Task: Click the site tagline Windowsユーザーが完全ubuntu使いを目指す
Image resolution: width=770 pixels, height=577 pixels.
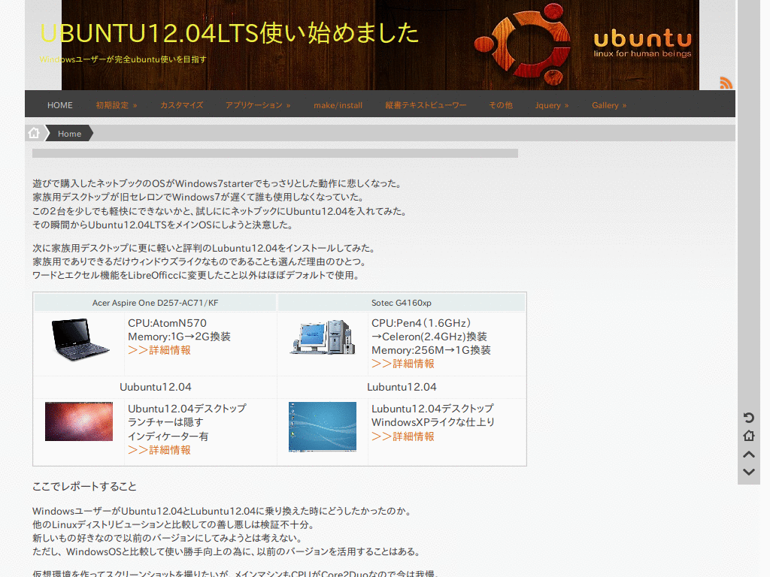Action: [x=123, y=59]
